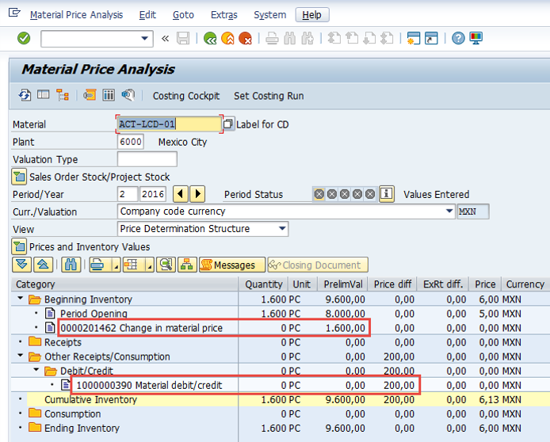Image resolution: width=550 pixels, height=442 pixels.
Task: Click the red Cancel icon
Action: click(245, 38)
